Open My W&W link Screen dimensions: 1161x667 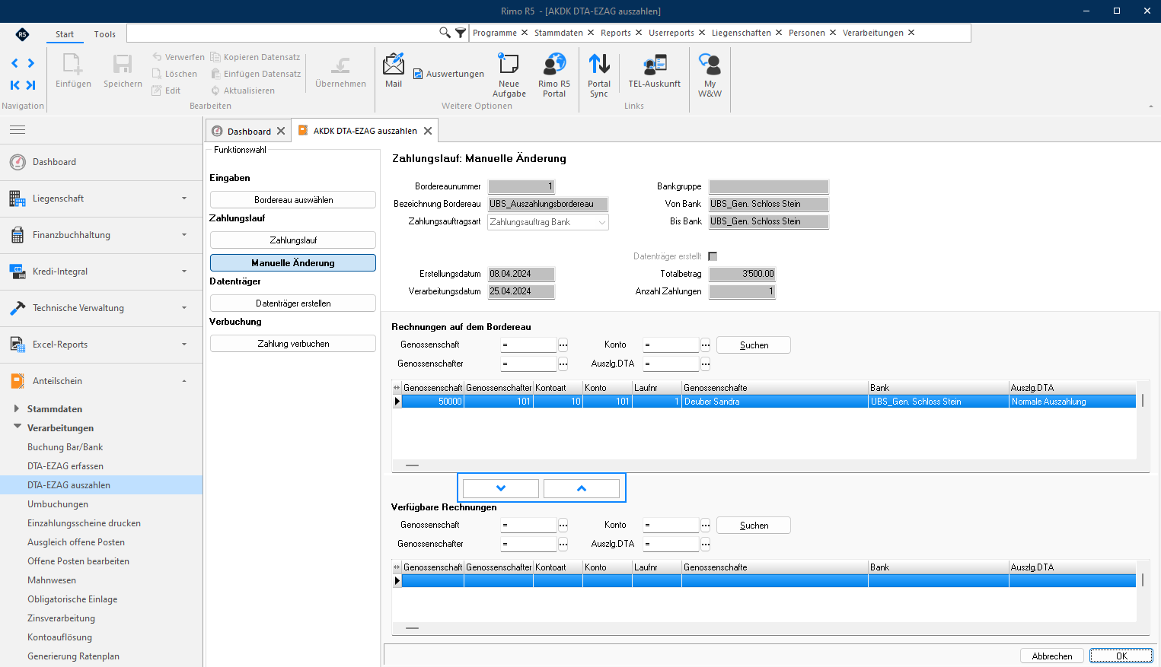tap(710, 75)
